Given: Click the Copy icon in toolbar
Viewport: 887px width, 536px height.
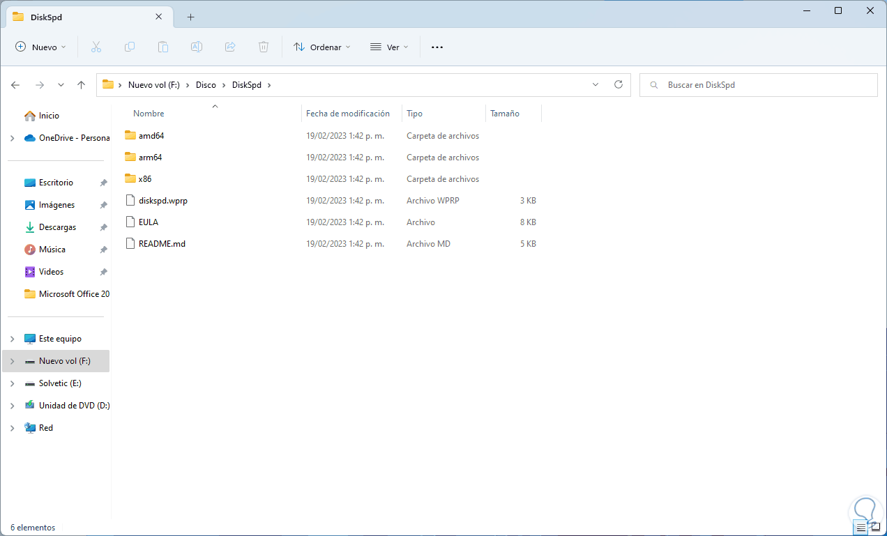Looking at the screenshot, I should 130,47.
